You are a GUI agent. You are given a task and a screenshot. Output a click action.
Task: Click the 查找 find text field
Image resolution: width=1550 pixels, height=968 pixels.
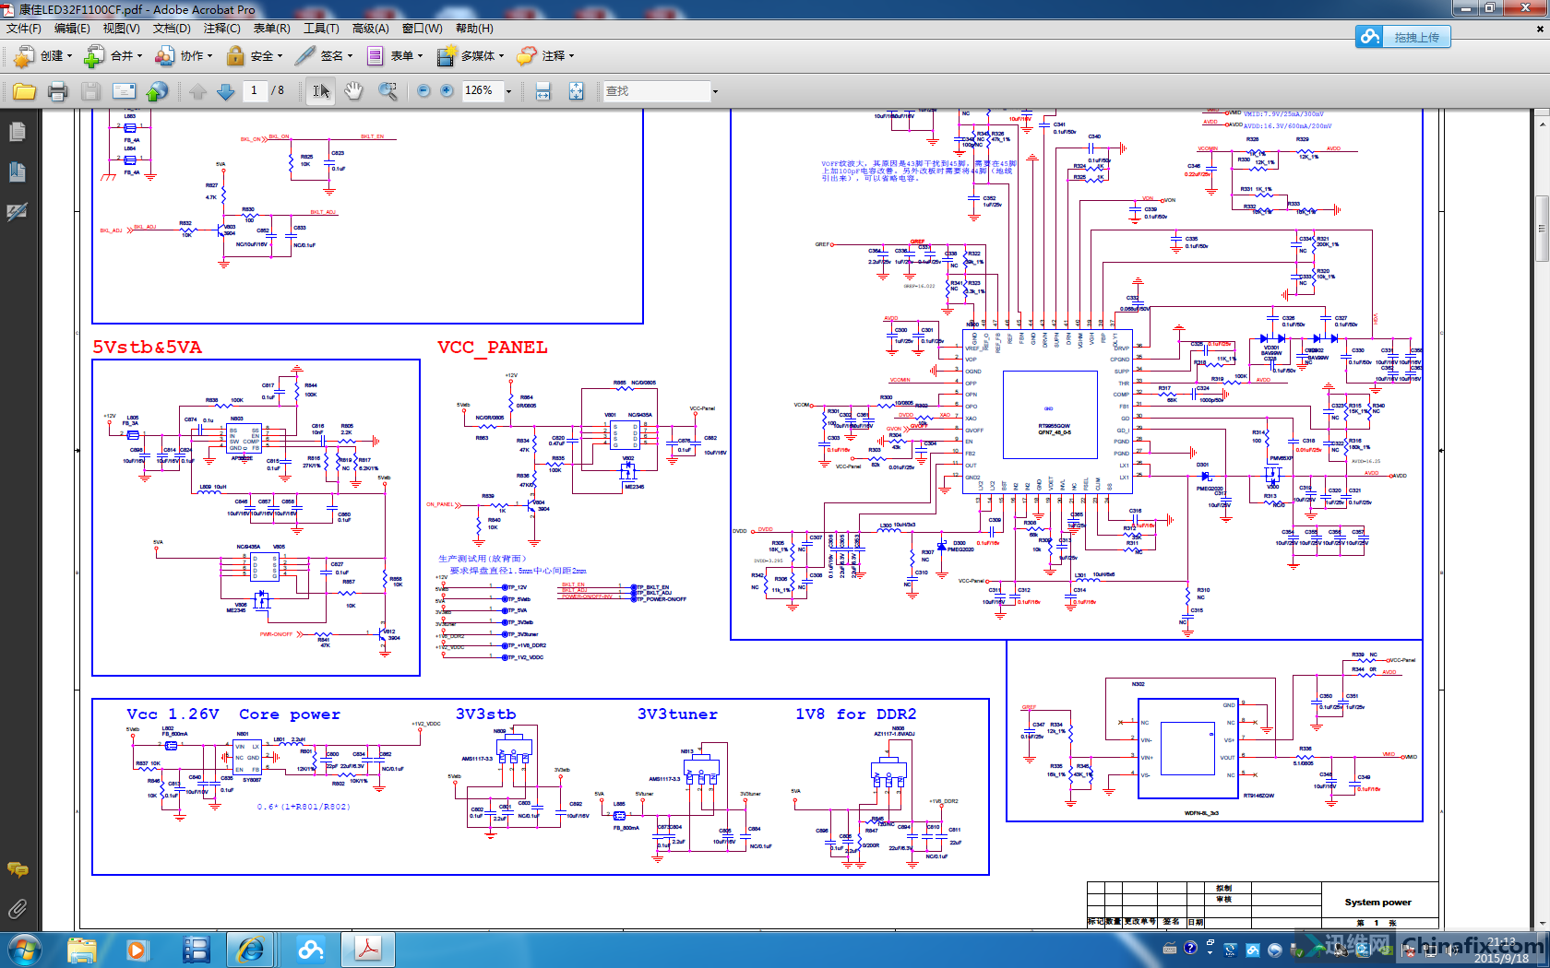(x=657, y=91)
